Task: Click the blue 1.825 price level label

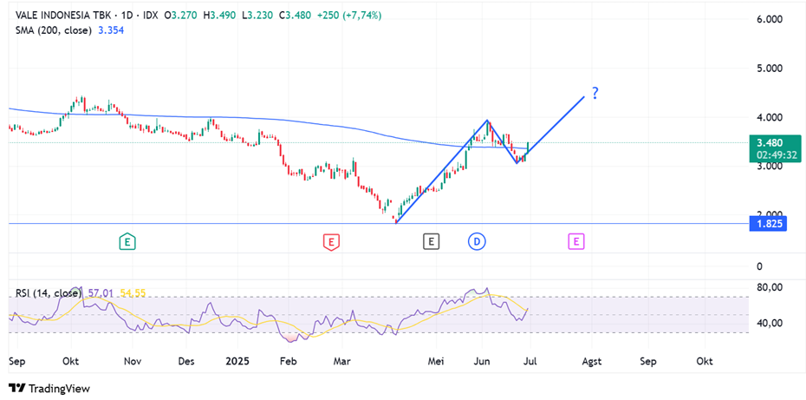Action: click(x=770, y=224)
